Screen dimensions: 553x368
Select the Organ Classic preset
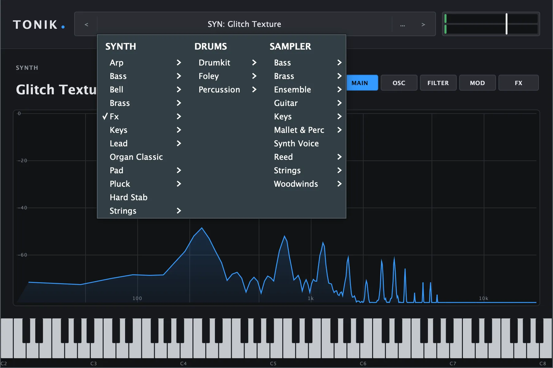click(x=136, y=157)
